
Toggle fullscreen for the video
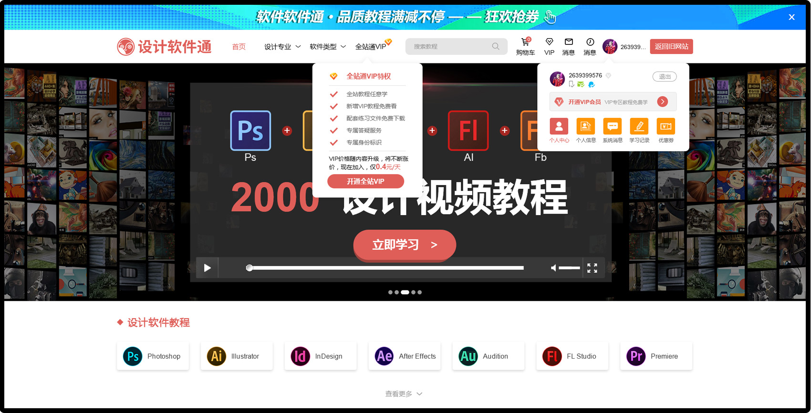(592, 268)
